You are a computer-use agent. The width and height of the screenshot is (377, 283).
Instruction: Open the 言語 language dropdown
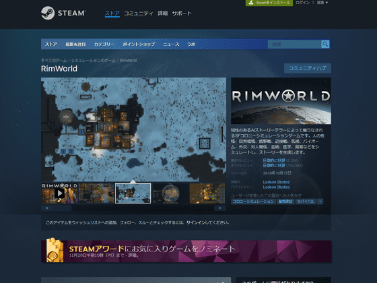322,3
